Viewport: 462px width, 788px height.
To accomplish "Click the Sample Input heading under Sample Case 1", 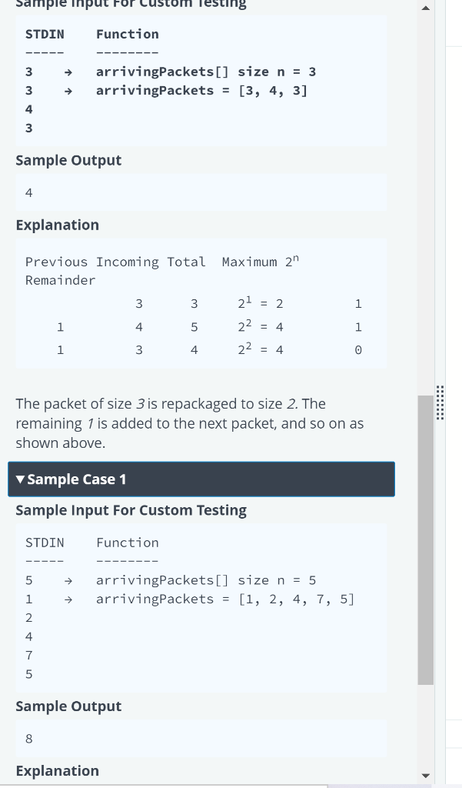I will (x=131, y=510).
